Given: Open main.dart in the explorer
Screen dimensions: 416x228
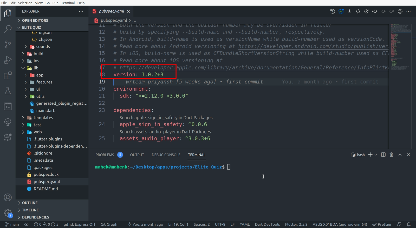Looking at the screenshot, I should (45, 111).
